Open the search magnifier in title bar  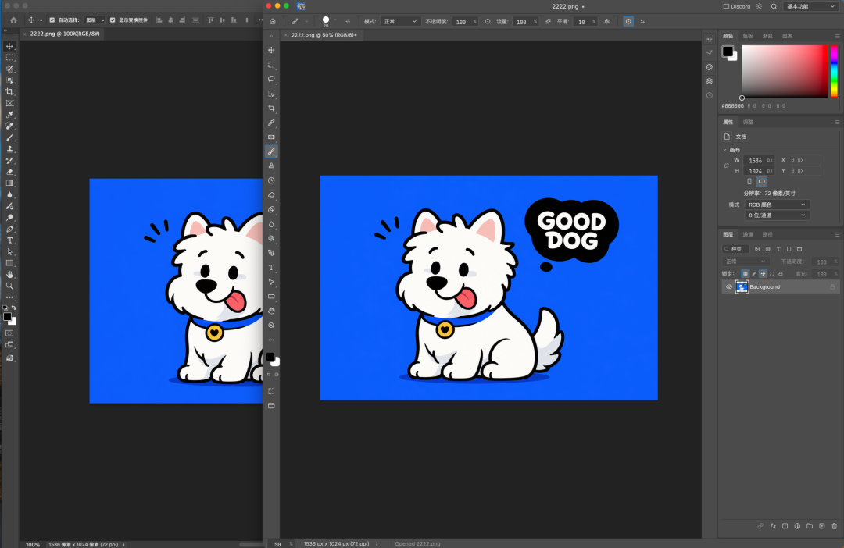774,6
